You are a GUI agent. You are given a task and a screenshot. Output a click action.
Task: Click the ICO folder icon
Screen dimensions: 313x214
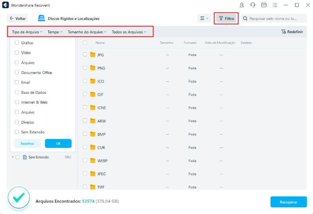tap(93, 81)
